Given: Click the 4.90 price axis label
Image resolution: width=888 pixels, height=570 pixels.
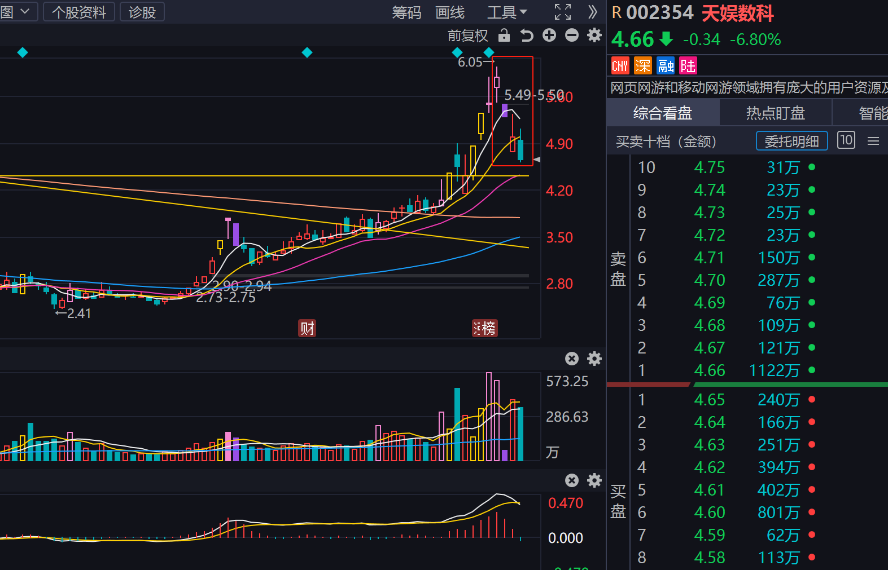Looking at the screenshot, I should click(x=559, y=144).
